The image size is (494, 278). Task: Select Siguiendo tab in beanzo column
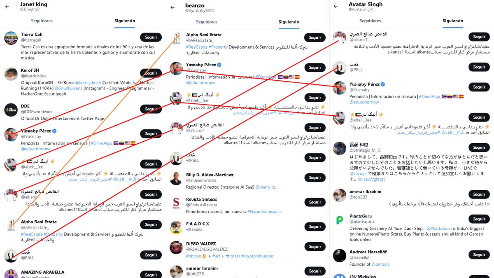tap(289, 22)
